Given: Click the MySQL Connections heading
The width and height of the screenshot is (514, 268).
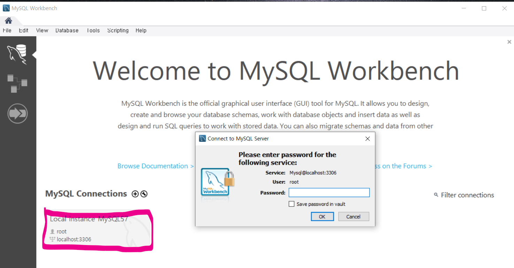Looking at the screenshot, I should pos(86,194).
